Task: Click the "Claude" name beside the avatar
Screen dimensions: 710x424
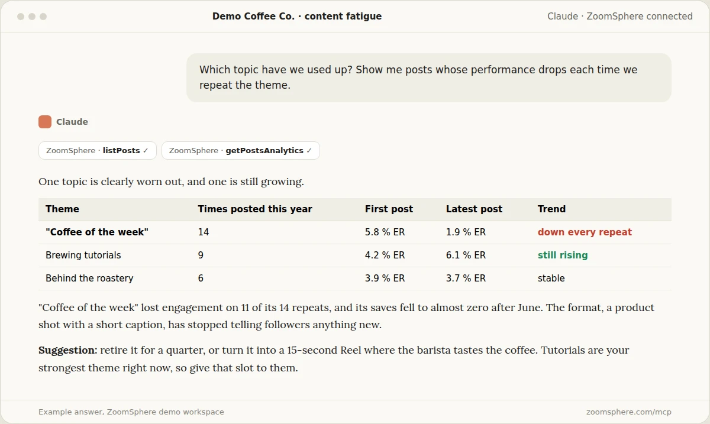Action: point(72,122)
